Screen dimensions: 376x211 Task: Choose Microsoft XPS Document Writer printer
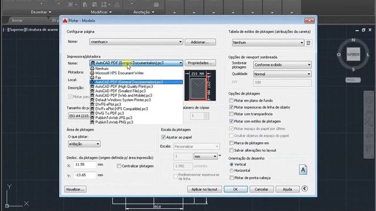136,73
